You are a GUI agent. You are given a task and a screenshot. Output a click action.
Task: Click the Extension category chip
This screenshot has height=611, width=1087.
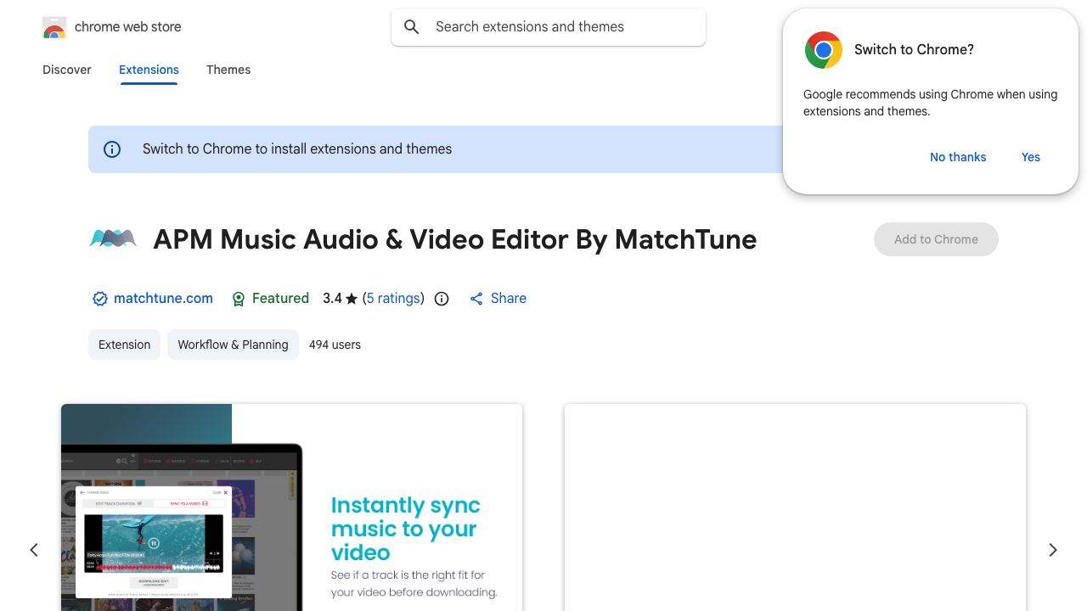tap(124, 345)
